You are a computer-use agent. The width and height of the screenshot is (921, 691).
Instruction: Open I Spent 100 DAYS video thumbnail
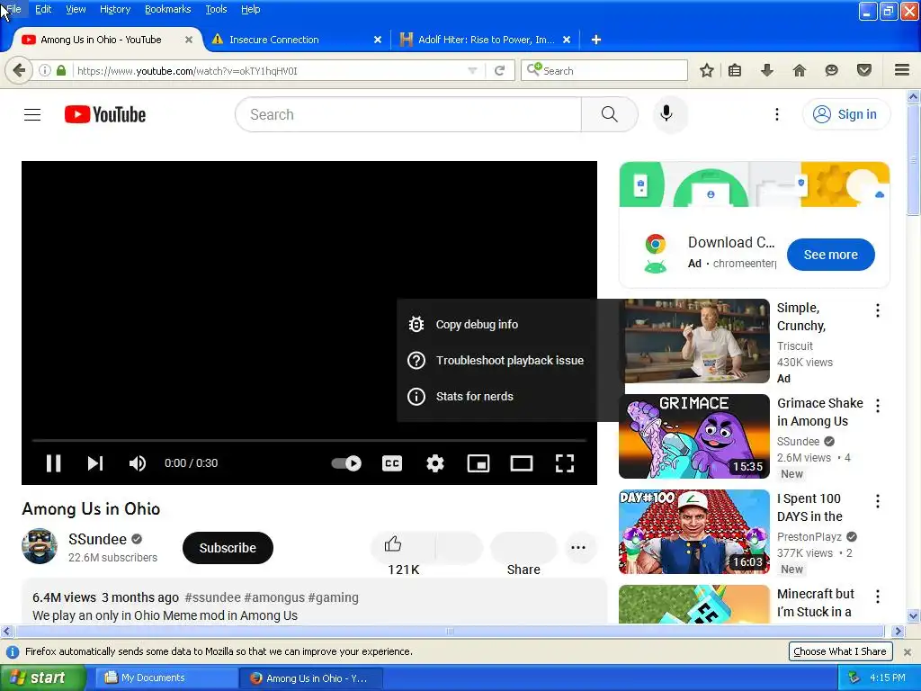[694, 532]
